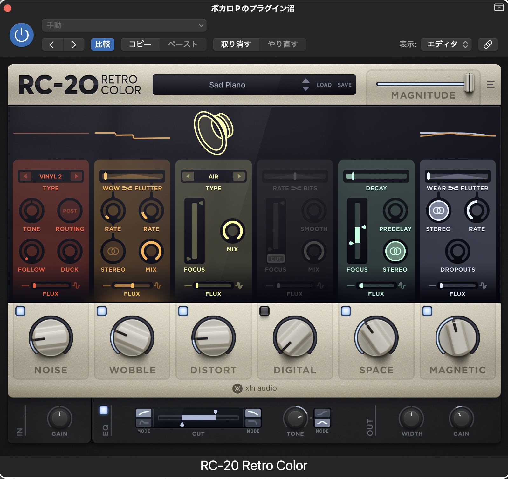Click the Distort FOCUS vertical slider
Viewport: 508px width, 479px height.
pos(194,231)
